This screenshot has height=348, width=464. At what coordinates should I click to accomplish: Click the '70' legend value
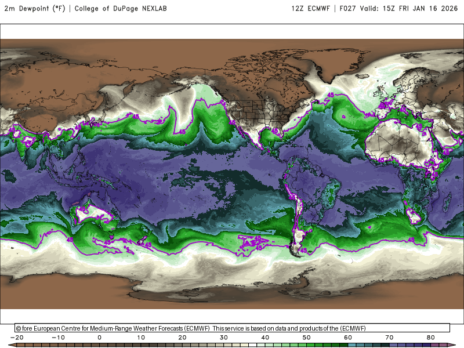pos(389,338)
